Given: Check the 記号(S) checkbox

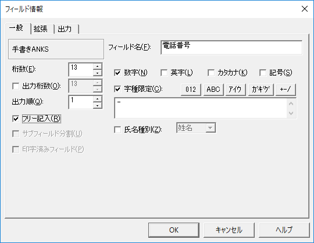Looking at the screenshot, I should click(x=263, y=73).
